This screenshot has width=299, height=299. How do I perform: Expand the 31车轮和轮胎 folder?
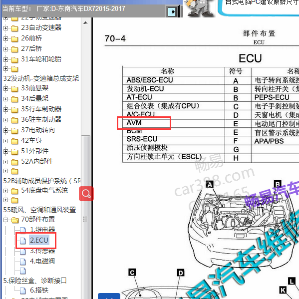(5, 60)
